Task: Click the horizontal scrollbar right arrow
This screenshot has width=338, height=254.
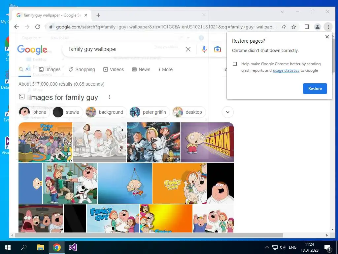Action: click(x=327, y=235)
